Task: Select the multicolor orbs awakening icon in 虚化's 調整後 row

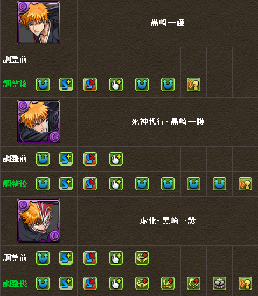Action: (219, 284)
